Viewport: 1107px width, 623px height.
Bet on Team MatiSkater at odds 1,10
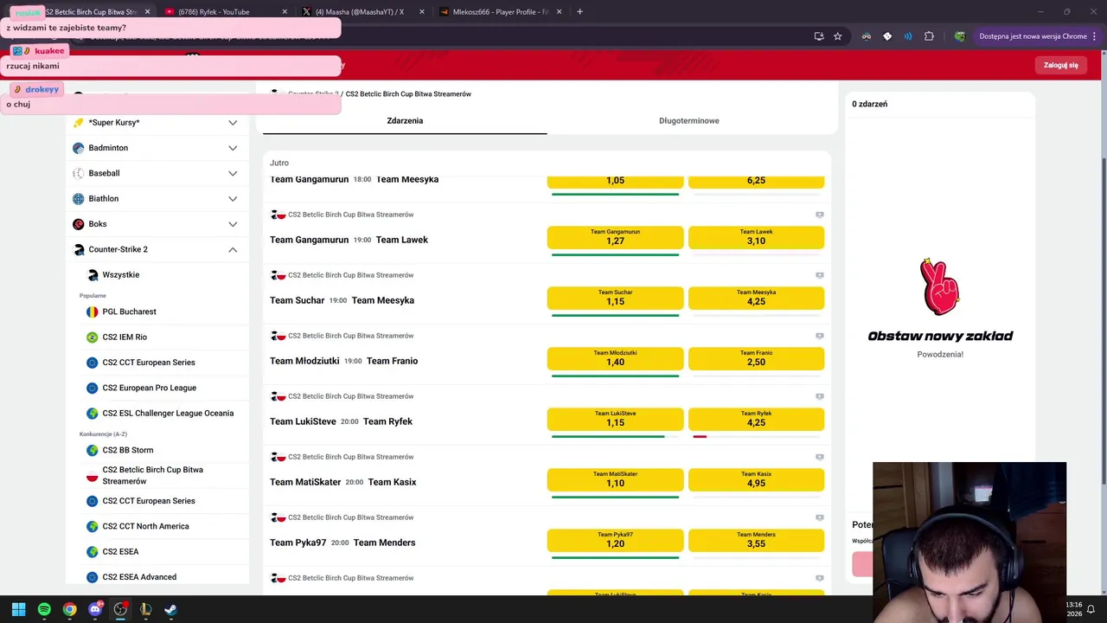(615, 479)
